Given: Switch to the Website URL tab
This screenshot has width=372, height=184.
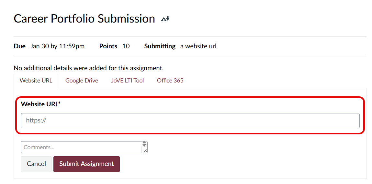Looking at the screenshot, I should [x=36, y=81].
